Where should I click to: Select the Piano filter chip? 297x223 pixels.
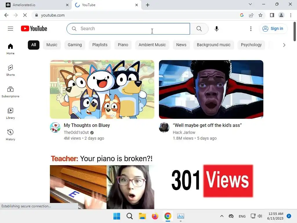point(123,45)
